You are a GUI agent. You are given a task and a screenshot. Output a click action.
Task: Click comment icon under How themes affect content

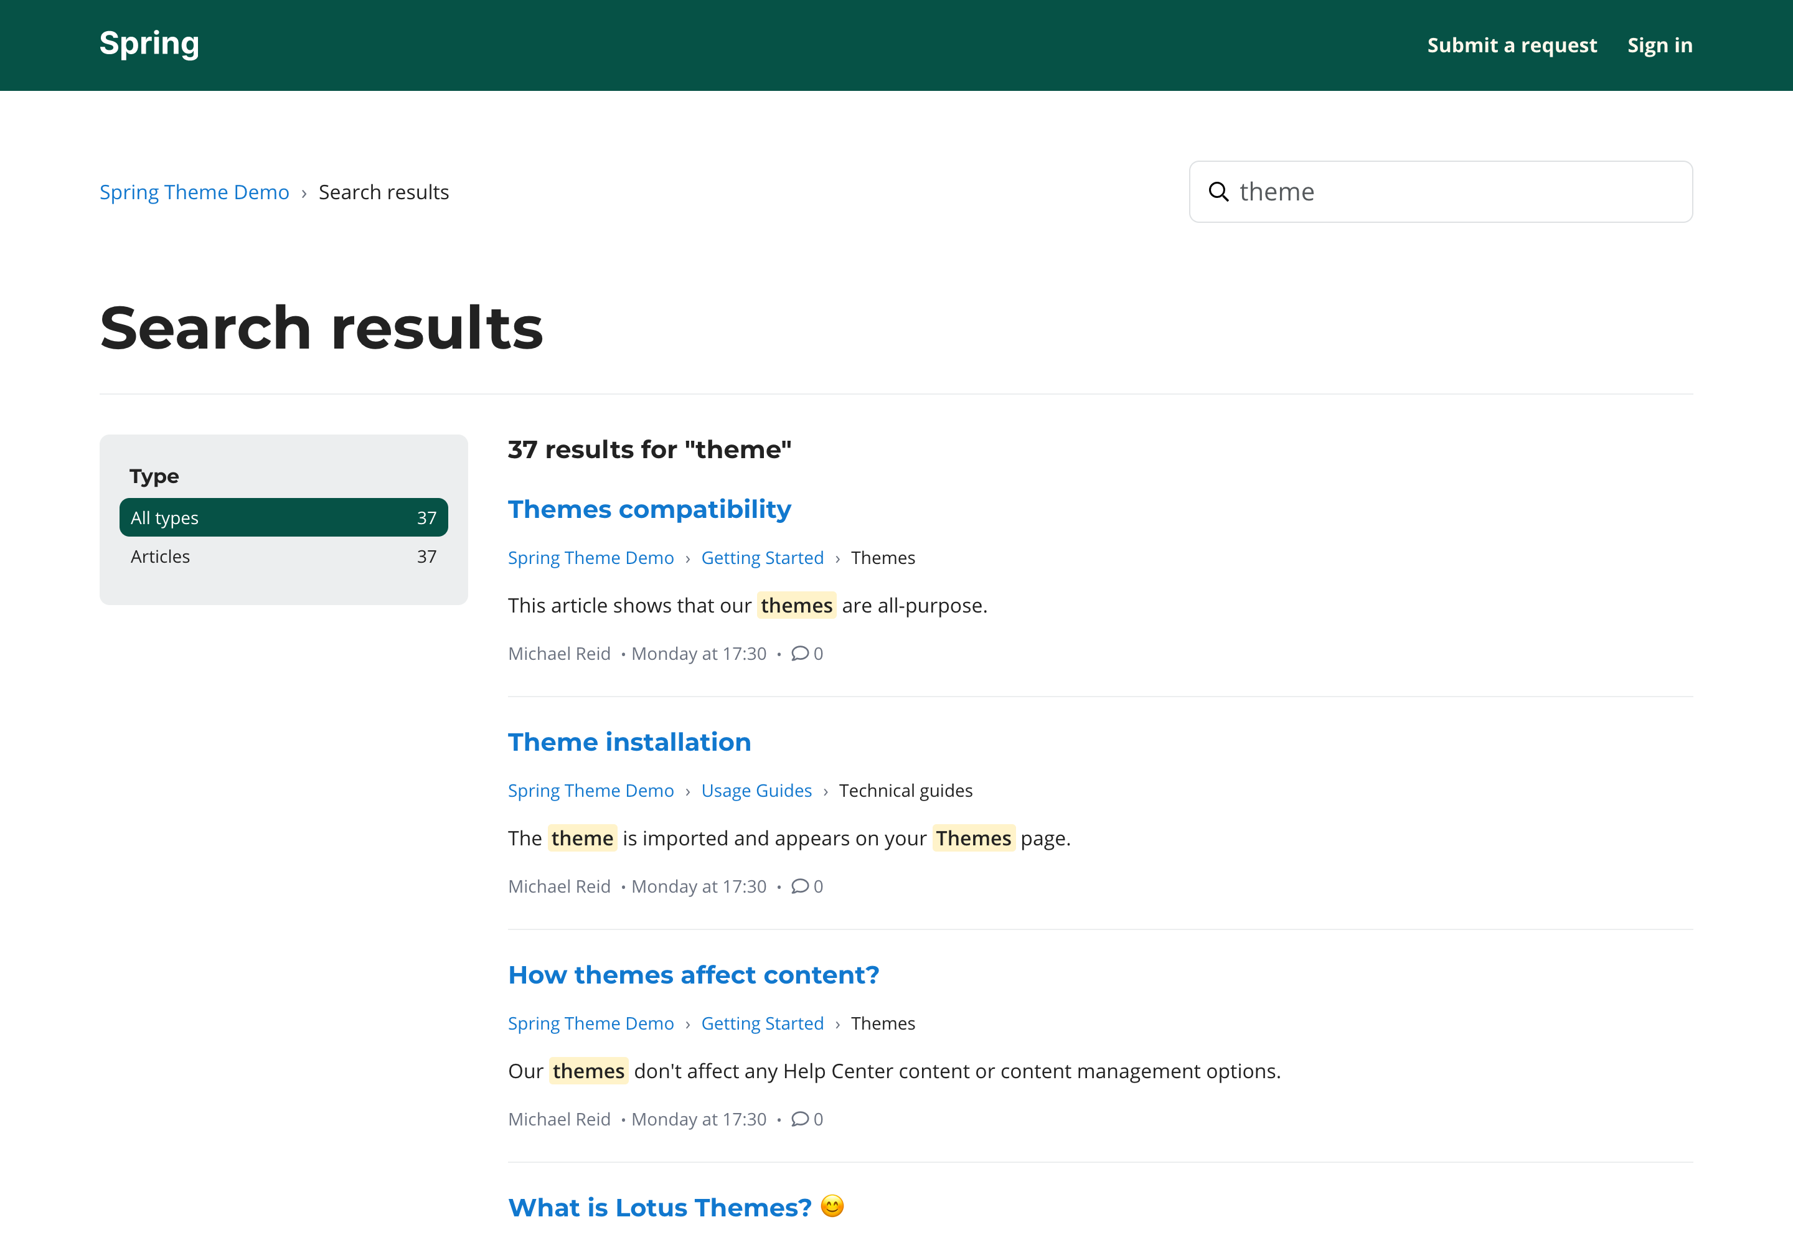click(800, 1119)
